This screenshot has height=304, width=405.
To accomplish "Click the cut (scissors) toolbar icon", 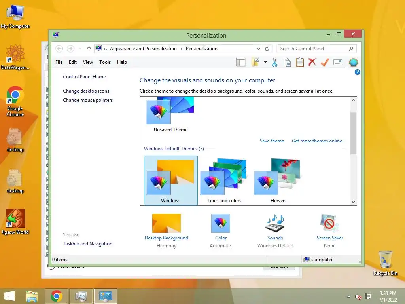I will (x=274, y=62).
